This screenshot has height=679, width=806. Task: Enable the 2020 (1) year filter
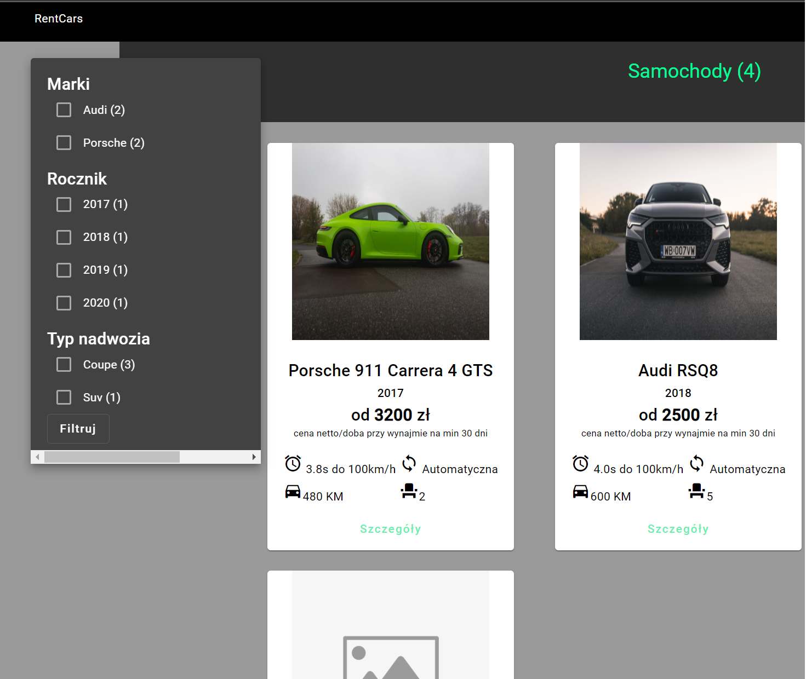pos(64,303)
